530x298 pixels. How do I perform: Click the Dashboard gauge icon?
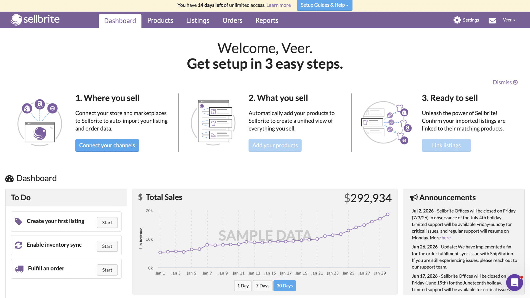9,179
